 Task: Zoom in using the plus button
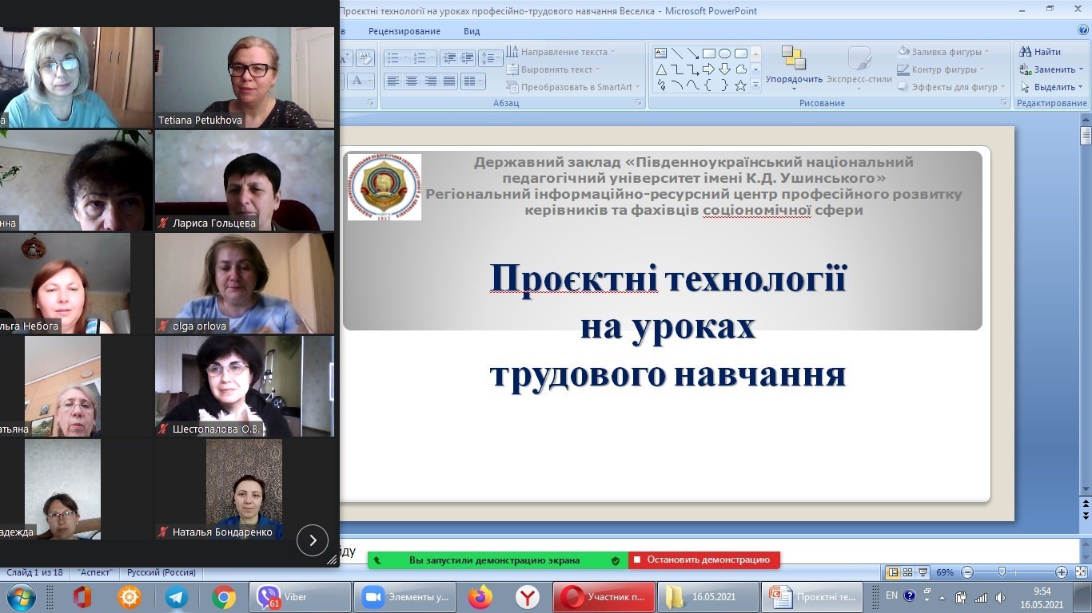pyautogui.click(x=1062, y=572)
